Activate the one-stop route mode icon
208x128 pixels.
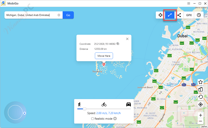click(x=170, y=15)
